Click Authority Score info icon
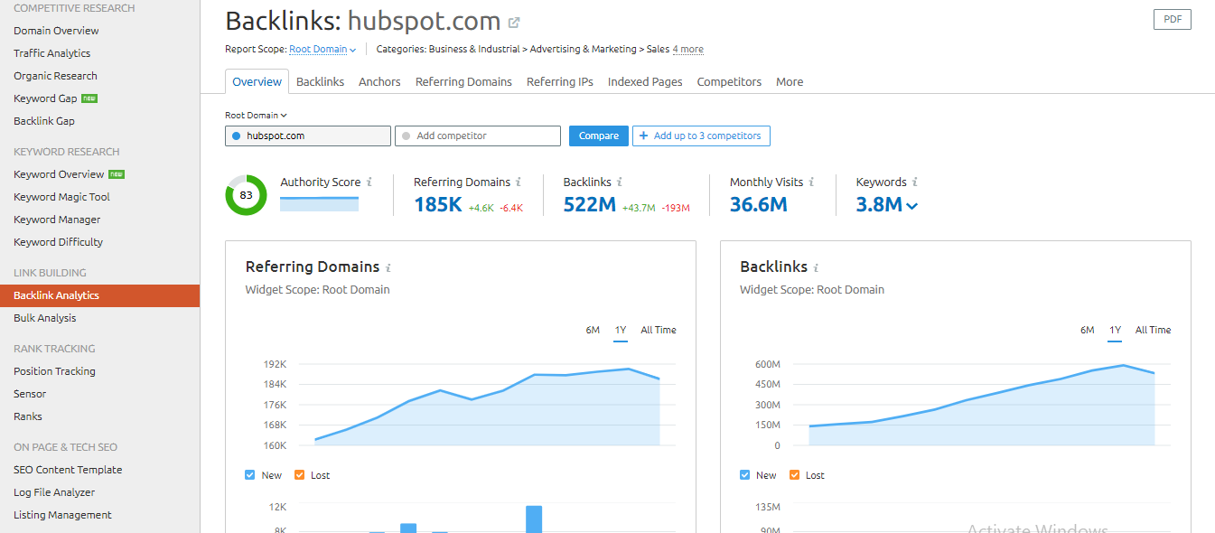 tap(369, 182)
